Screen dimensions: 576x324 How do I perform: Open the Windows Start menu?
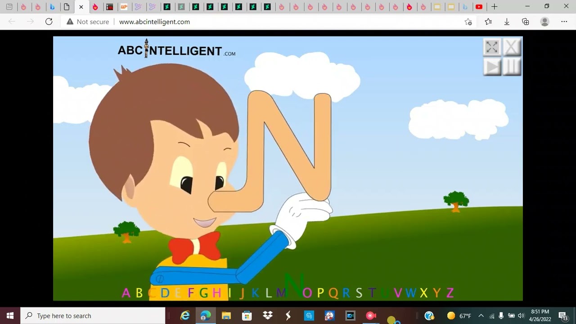[10, 315]
